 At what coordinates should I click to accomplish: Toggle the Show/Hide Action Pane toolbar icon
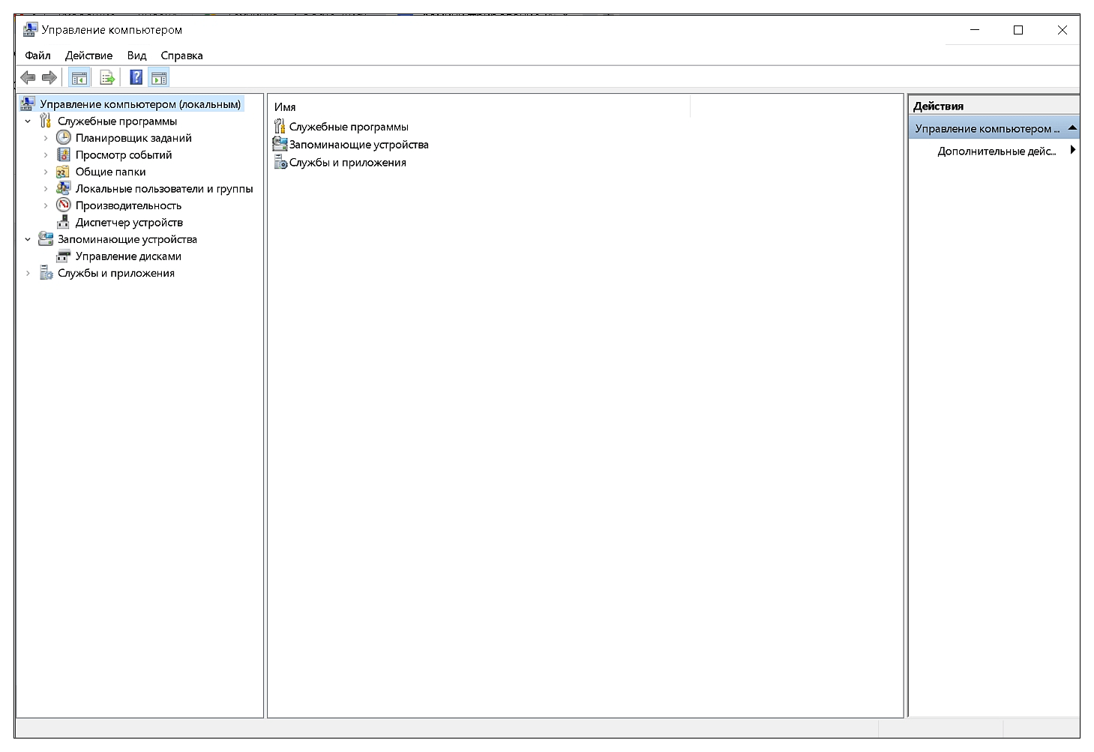click(159, 77)
